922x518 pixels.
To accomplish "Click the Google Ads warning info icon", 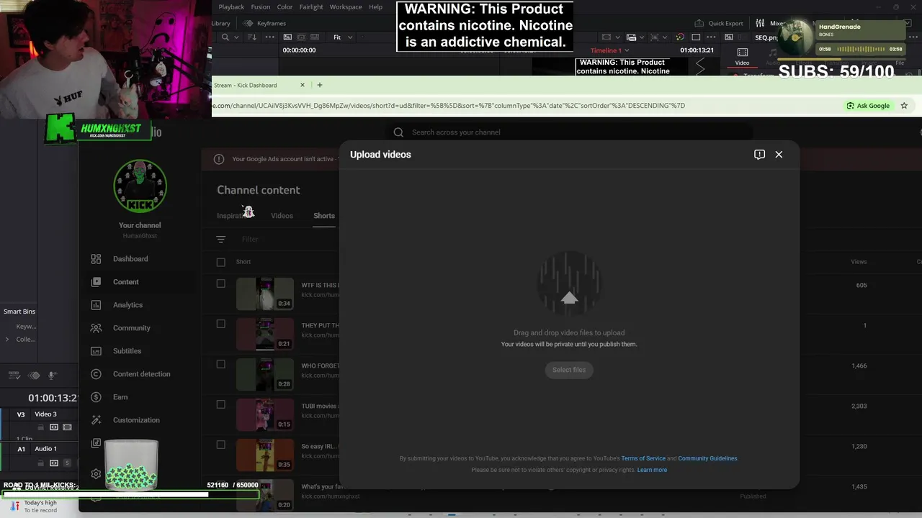I will (219, 159).
